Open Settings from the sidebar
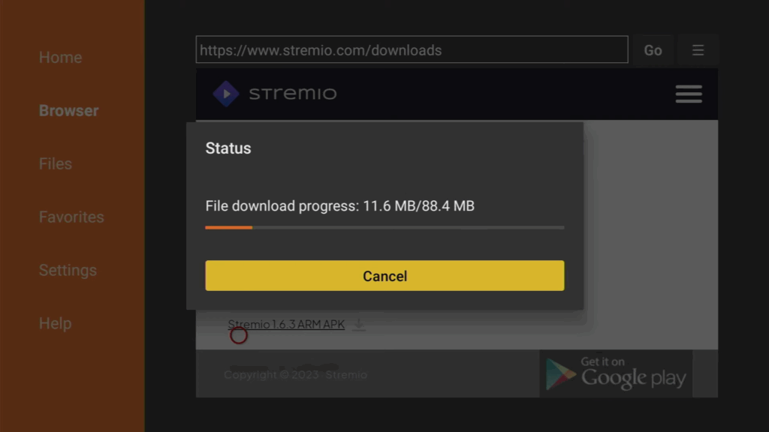The height and width of the screenshot is (432, 769). pyautogui.click(x=68, y=270)
